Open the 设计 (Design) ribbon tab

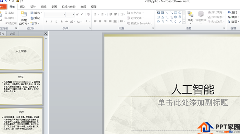point(33,7)
